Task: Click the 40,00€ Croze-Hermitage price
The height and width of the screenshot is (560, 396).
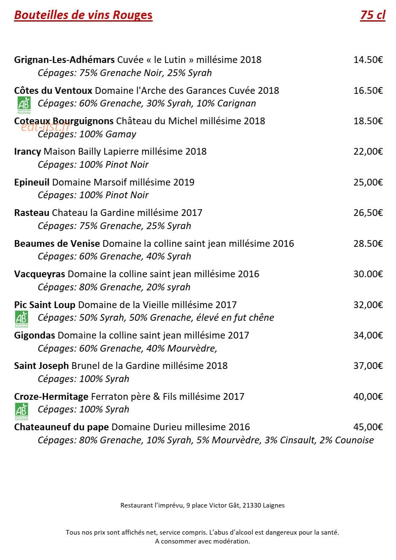Action: (x=368, y=396)
